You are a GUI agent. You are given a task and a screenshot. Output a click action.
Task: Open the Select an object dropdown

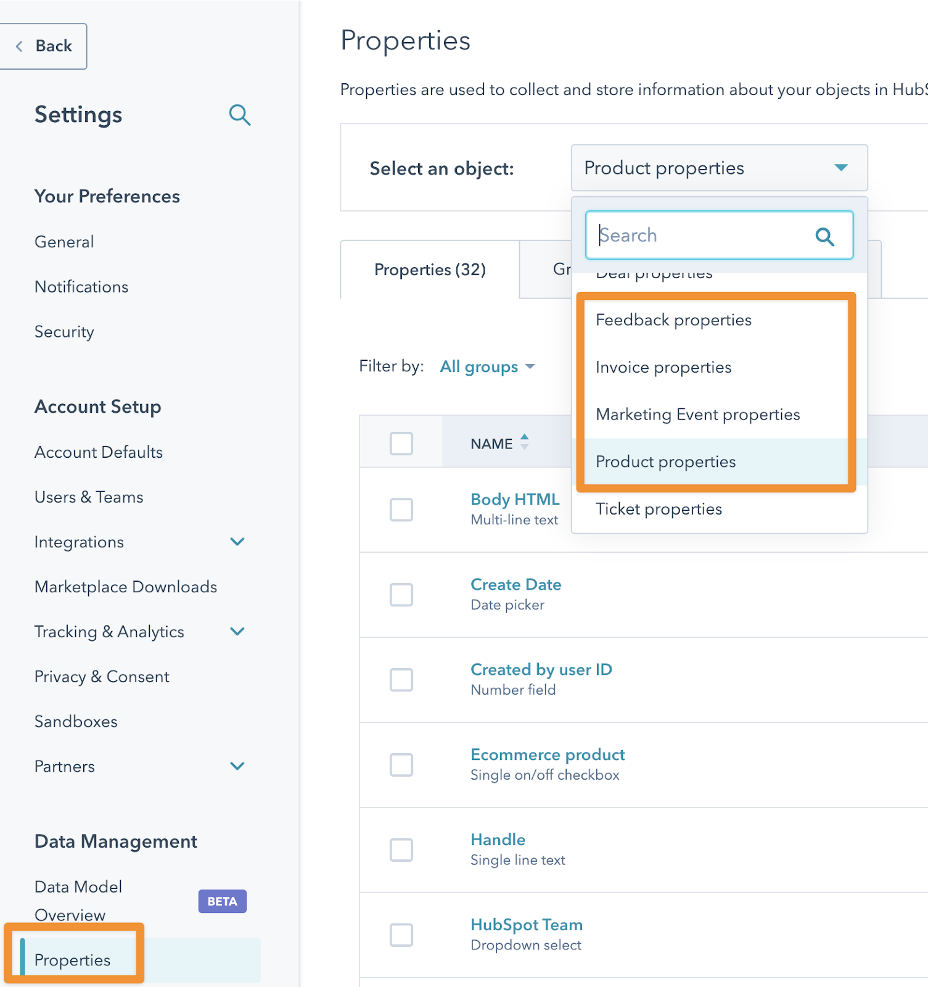click(718, 168)
